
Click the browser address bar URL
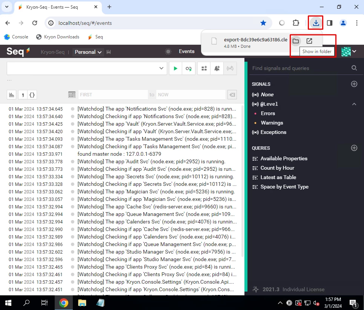click(85, 23)
